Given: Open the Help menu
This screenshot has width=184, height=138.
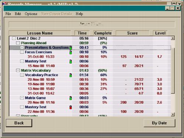Looking at the screenshot, I should click(x=79, y=14).
